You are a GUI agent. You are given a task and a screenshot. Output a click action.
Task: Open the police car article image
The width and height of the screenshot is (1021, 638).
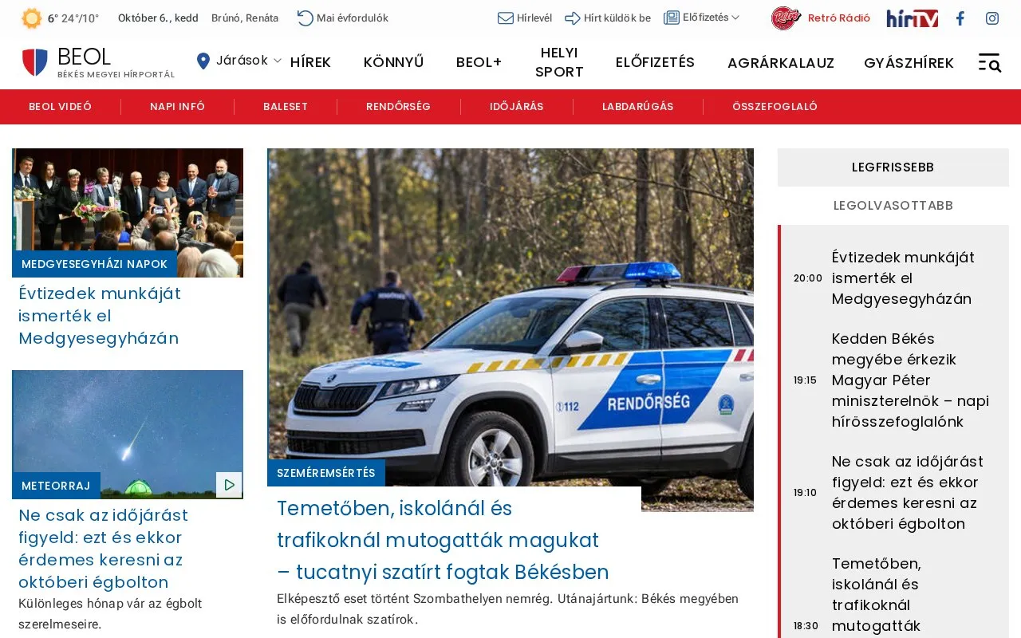(510, 329)
